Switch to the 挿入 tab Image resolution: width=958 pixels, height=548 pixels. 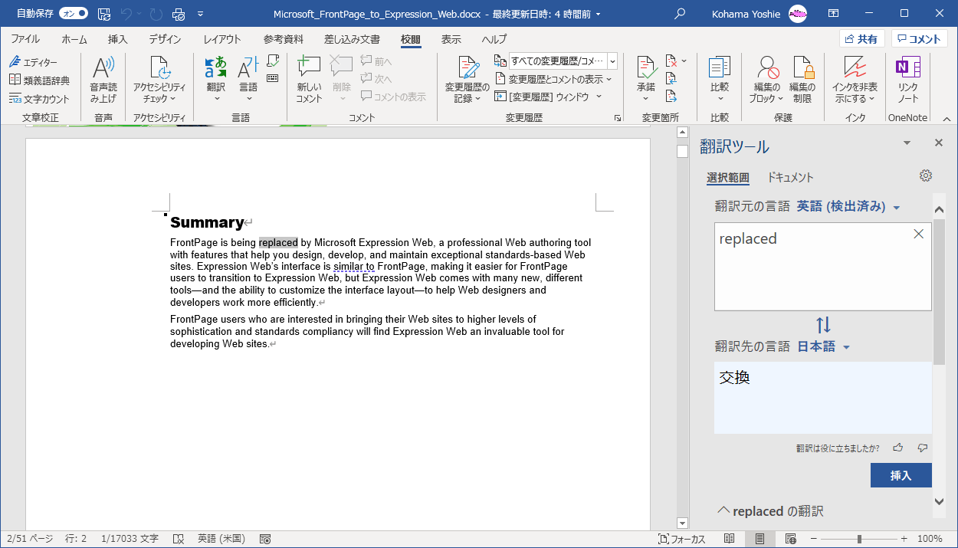tap(118, 39)
